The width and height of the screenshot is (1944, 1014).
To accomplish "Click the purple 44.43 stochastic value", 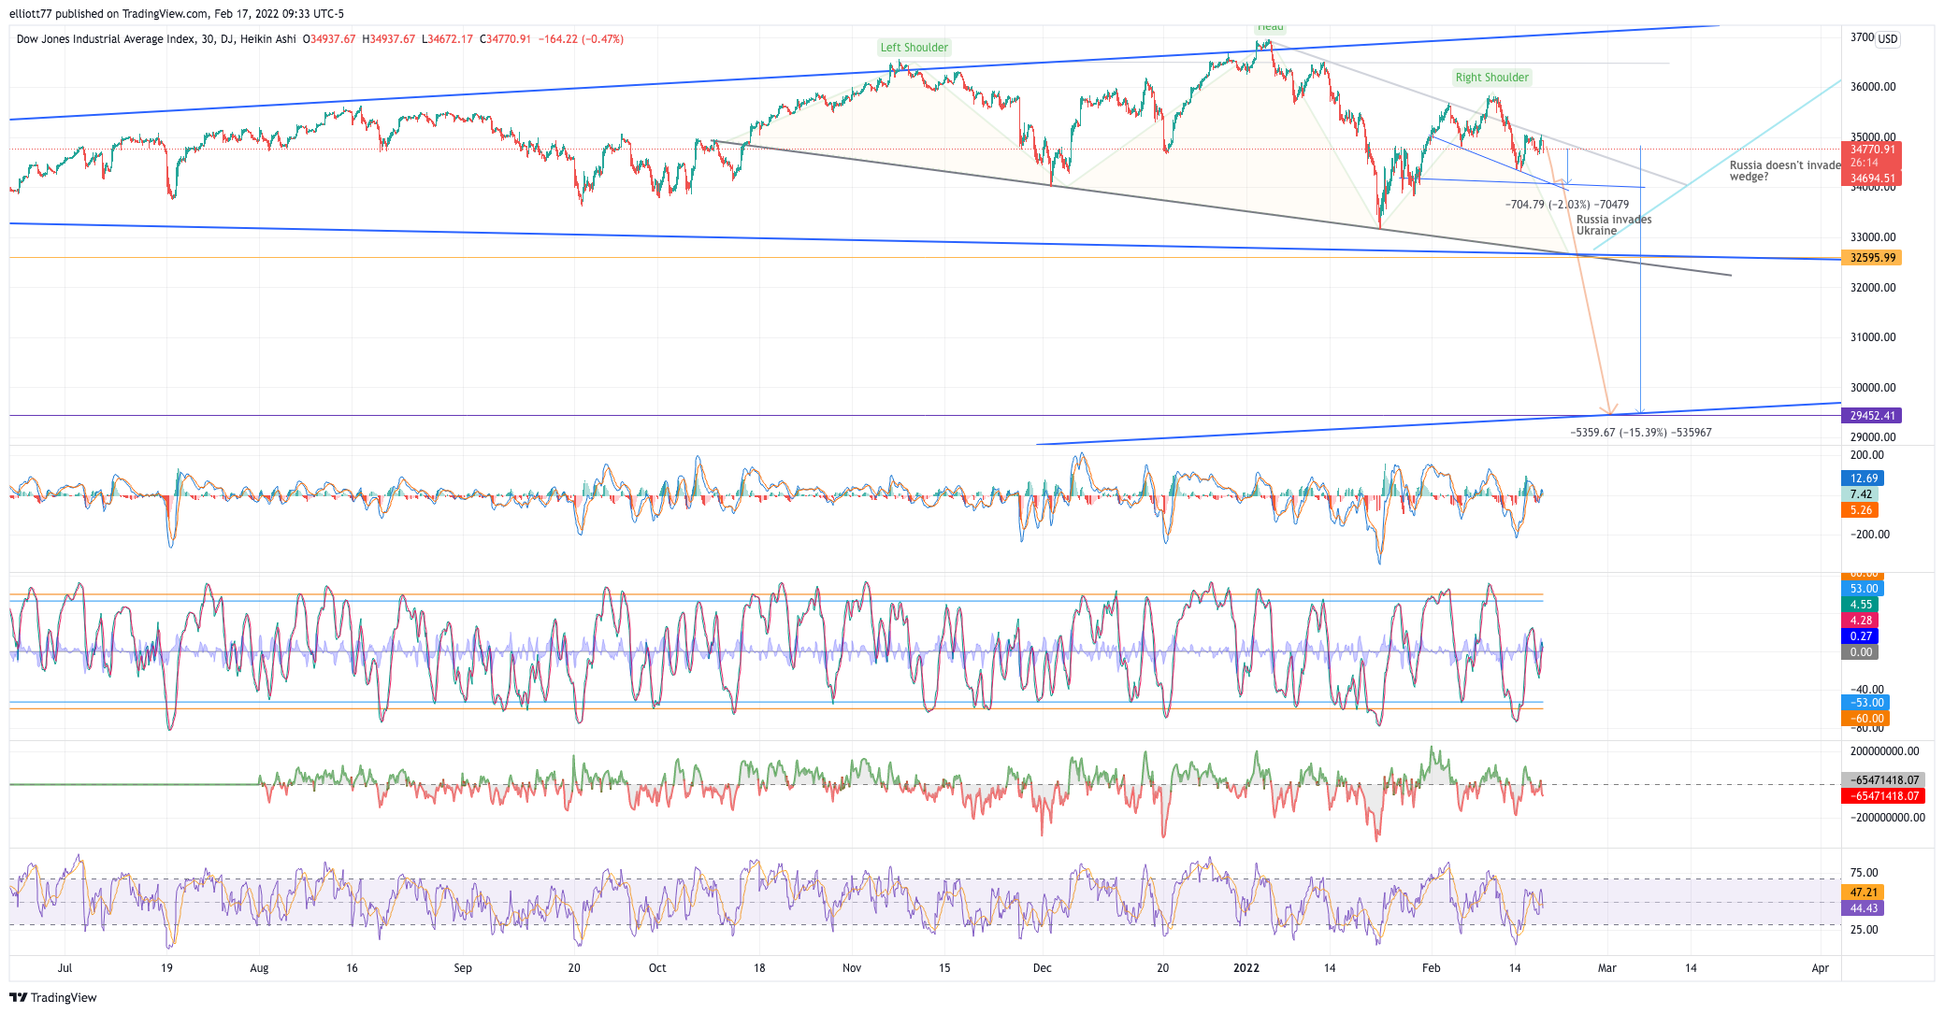I will 1863,908.
